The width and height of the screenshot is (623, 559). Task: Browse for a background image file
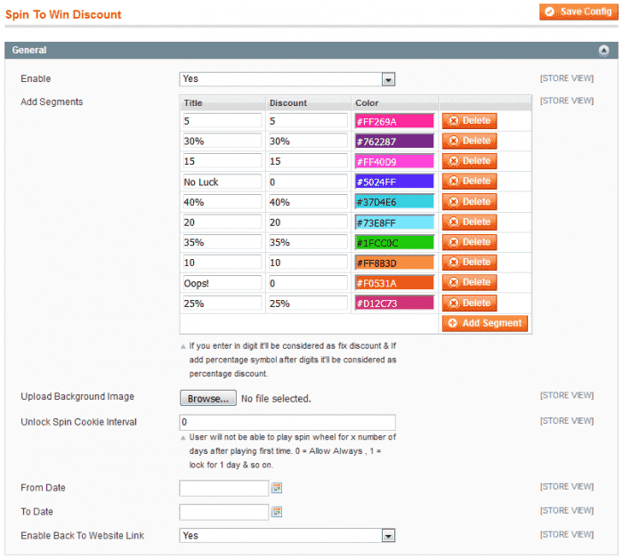point(208,399)
